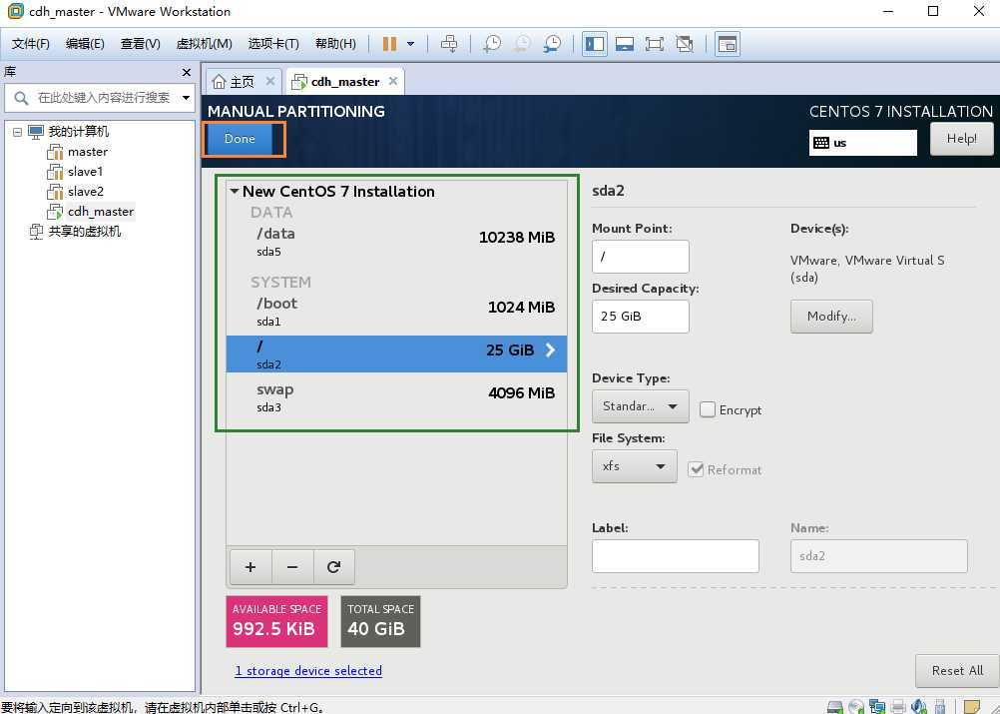The width and height of the screenshot is (1000, 714).
Task: Click the Available Space 992.5 KiB box
Action: point(276,621)
